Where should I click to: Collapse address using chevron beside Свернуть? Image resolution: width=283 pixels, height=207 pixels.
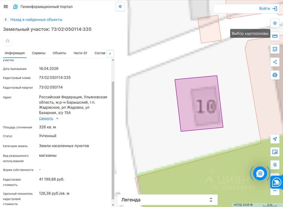tap(57, 119)
